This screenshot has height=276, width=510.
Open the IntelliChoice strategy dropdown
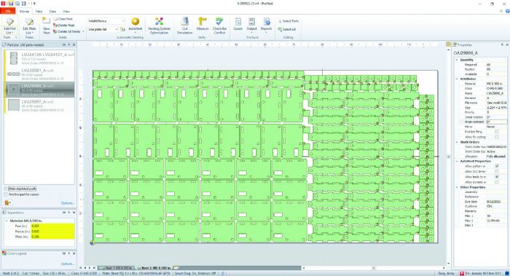coord(106,21)
